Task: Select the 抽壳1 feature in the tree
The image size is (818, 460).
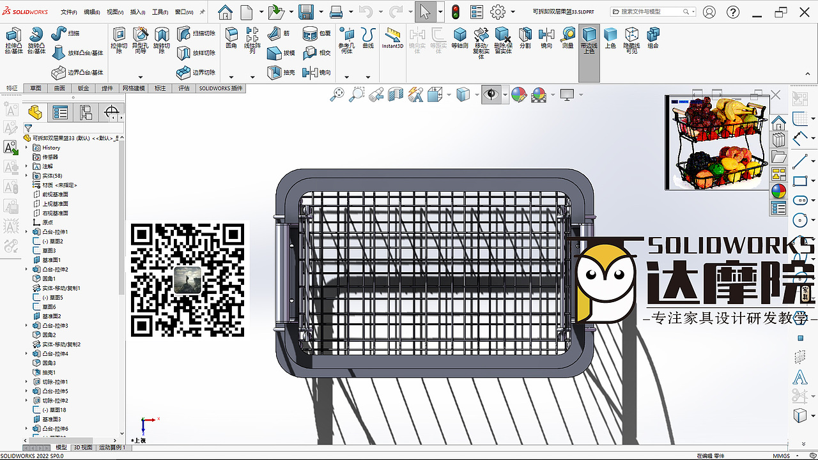Action: pos(44,372)
